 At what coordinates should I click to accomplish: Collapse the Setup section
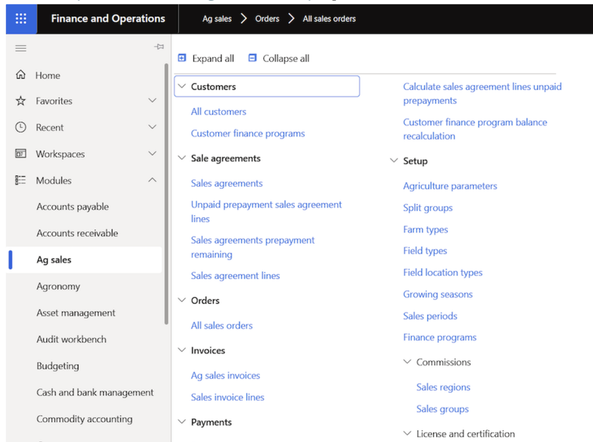point(394,160)
